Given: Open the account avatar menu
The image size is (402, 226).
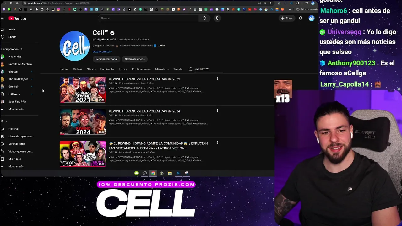Looking at the screenshot, I should (311, 18).
